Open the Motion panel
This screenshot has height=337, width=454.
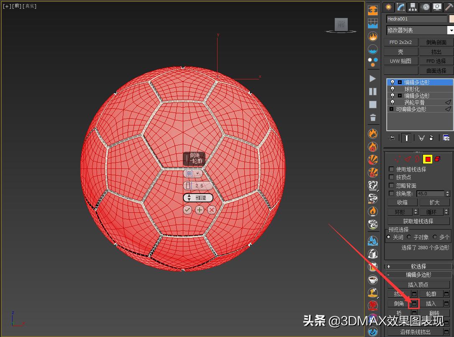coord(424,7)
